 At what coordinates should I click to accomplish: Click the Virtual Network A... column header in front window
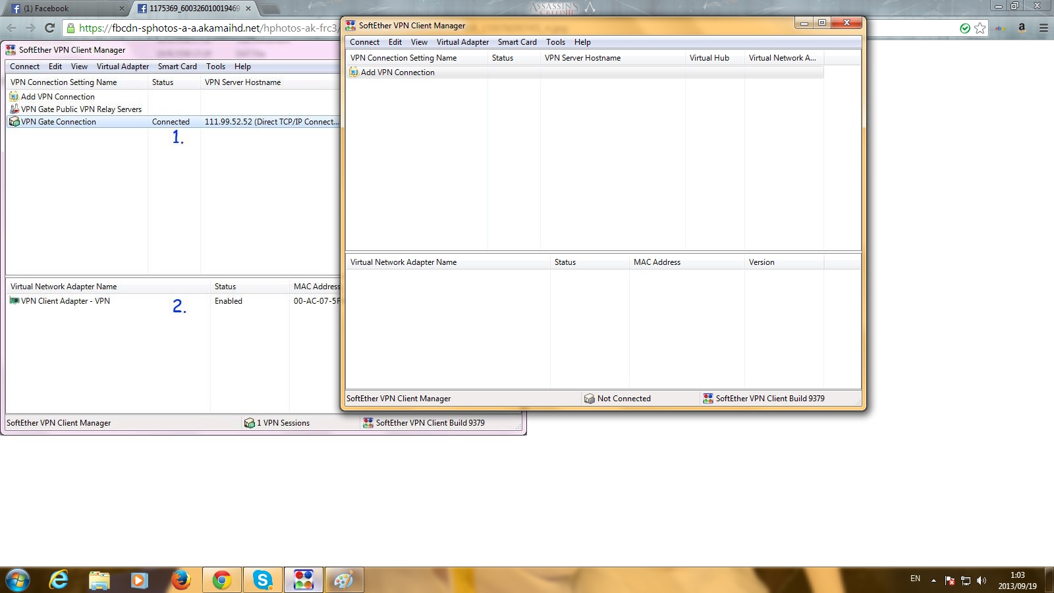pyautogui.click(x=784, y=58)
